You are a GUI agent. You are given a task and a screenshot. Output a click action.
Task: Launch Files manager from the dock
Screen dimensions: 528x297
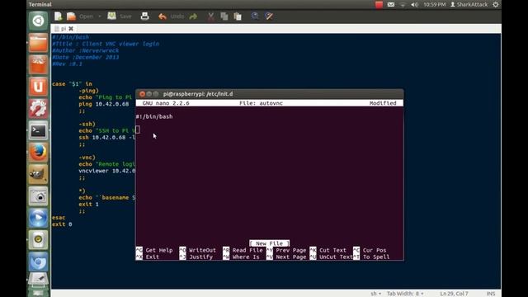tap(38, 43)
